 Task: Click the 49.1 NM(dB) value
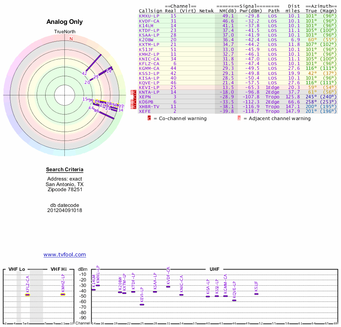point(228,16)
